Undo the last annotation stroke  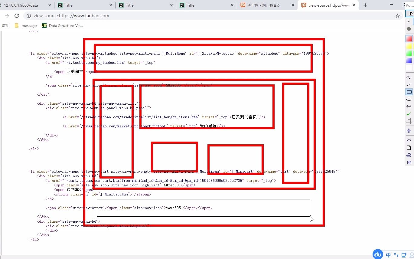coord(409,140)
